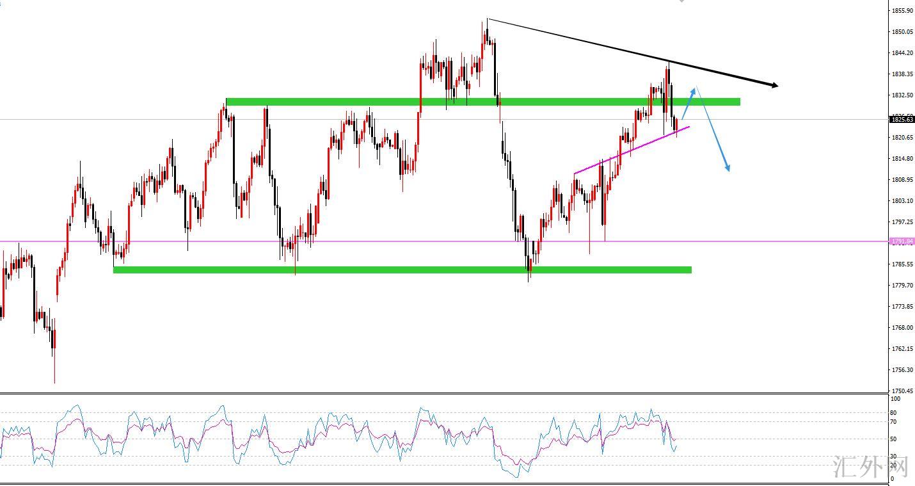The height and width of the screenshot is (486, 915).
Task: Click the 1750.45 price axis label
Action: (x=902, y=391)
